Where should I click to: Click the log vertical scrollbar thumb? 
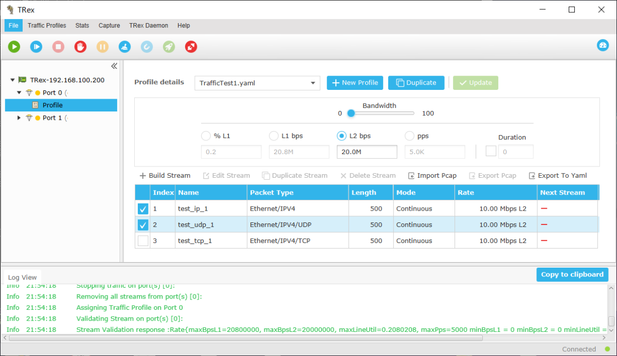[x=611, y=321]
